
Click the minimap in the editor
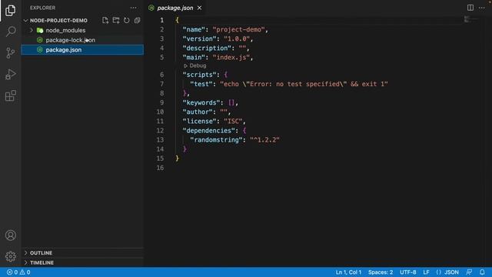pos(471,20)
